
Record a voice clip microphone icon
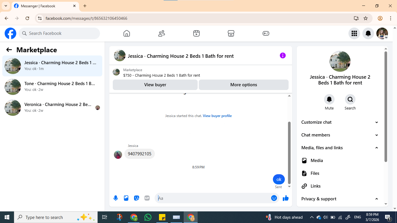pyautogui.click(x=116, y=198)
